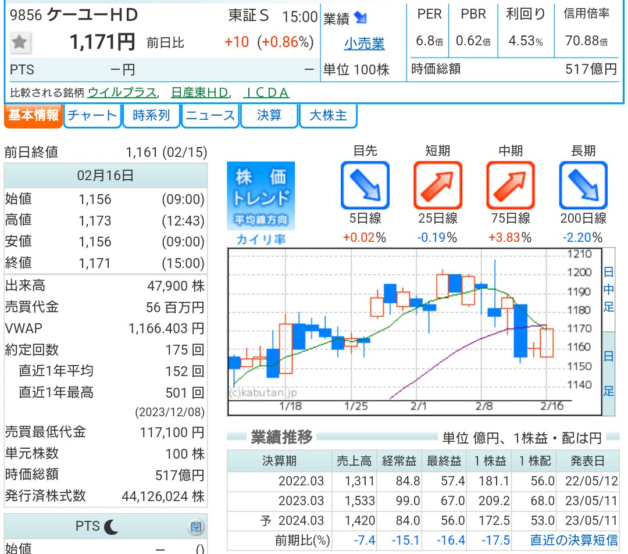The width and height of the screenshot is (628, 554).
Task: Click the 売上高 column header
Action: (x=354, y=461)
